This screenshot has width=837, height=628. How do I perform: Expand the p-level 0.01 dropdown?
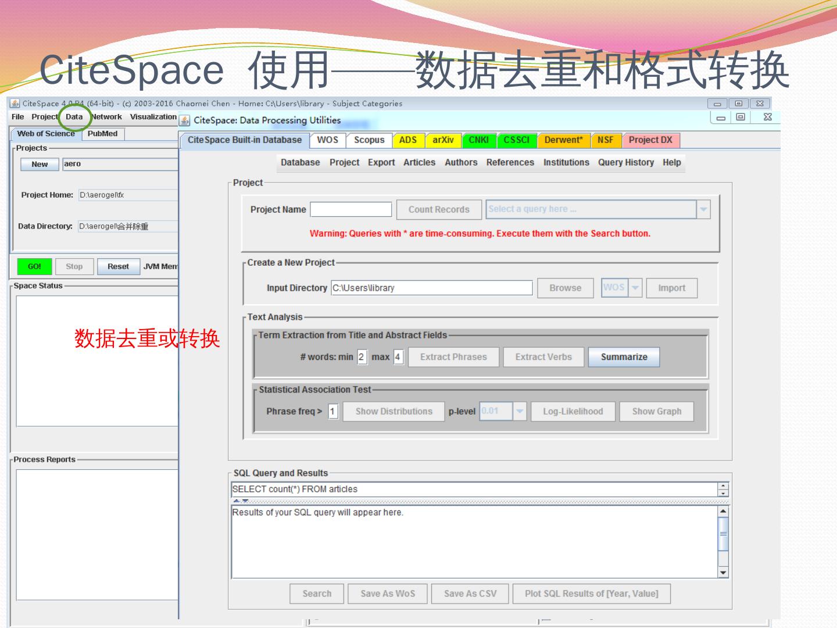point(520,411)
